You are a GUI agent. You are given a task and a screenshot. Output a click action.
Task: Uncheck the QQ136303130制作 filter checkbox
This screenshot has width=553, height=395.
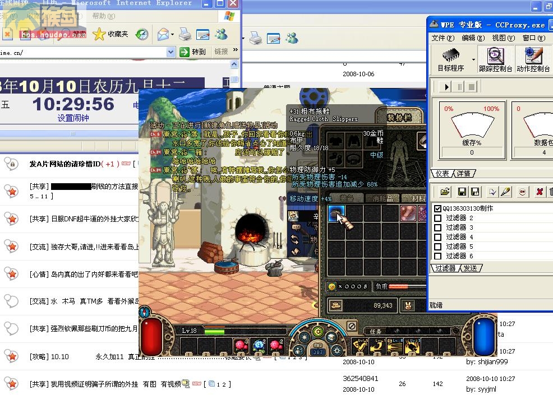(x=437, y=208)
